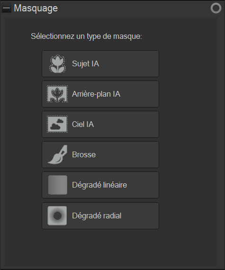Click empty space in the Masquage header bar
Viewport: 225px width, 270px height.
point(134,8)
